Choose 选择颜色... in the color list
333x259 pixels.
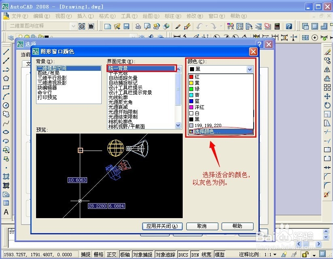(221, 131)
